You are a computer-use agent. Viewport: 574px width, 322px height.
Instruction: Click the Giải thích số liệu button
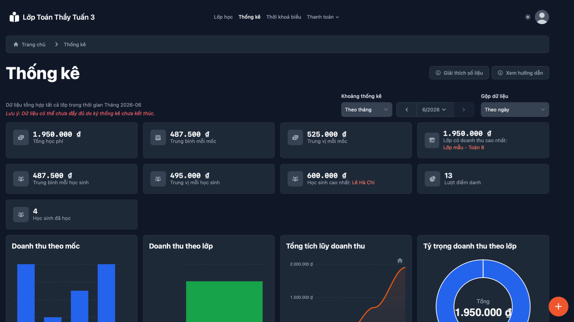tap(459, 73)
